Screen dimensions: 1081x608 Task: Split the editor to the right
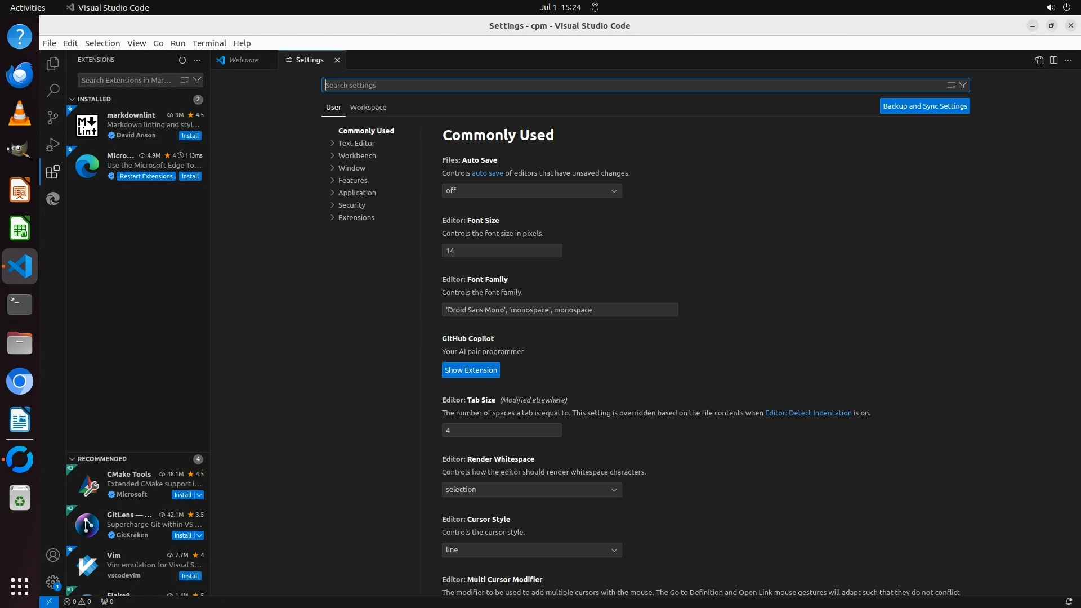click(1053, 60)
